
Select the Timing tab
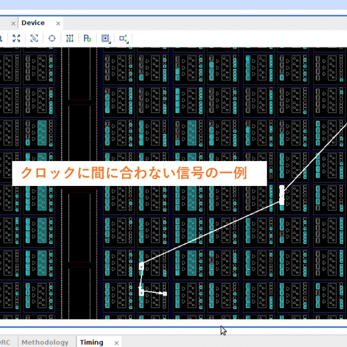point(92,342)
